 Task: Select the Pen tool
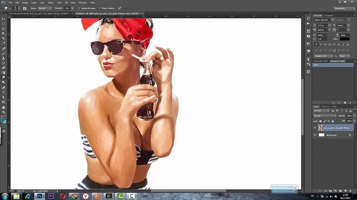[3, 88]
